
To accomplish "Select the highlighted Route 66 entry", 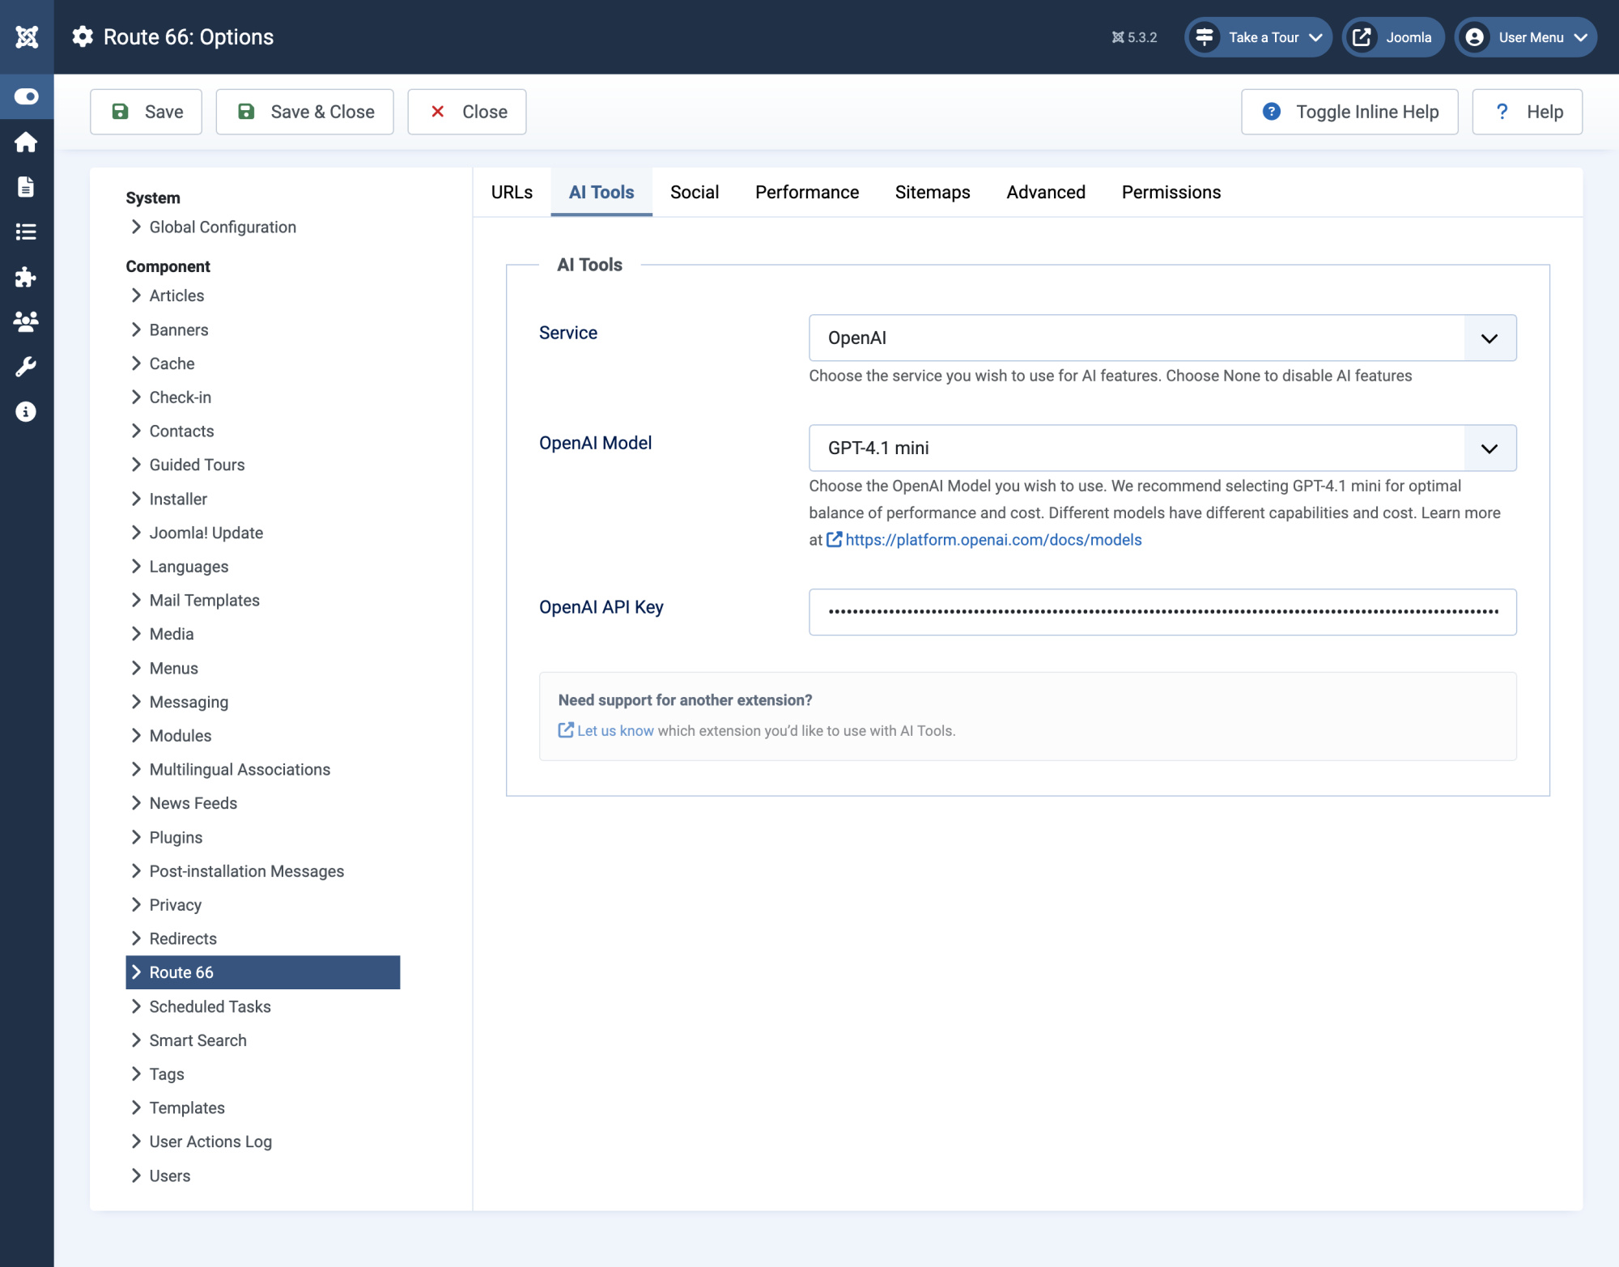I will (262, 972).
